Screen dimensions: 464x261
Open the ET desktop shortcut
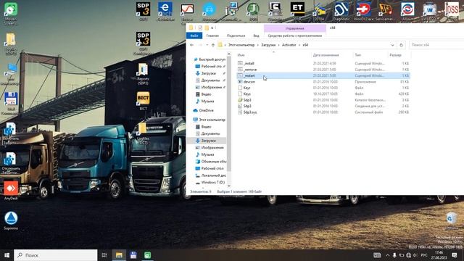(297, 12)
